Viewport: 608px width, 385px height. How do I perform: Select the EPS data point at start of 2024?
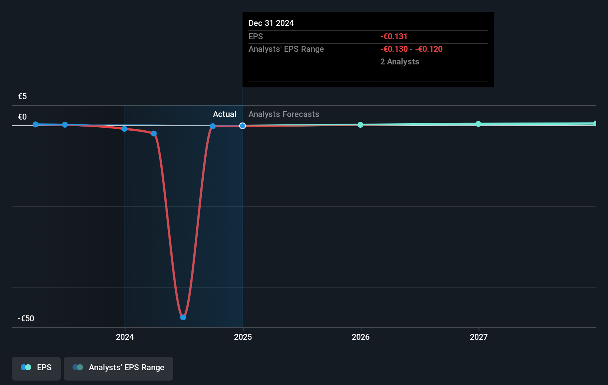(x=124, y=129)
